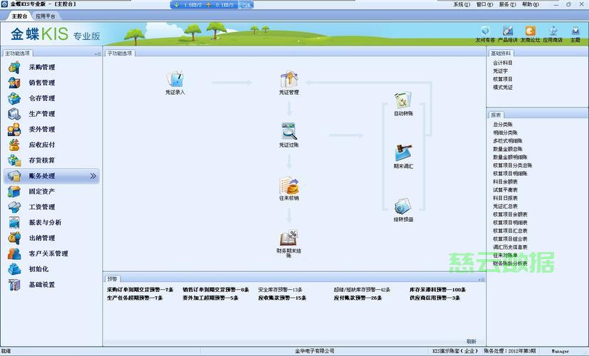Open 数量金额总账 report
The image size is (589, 356).
508,149
